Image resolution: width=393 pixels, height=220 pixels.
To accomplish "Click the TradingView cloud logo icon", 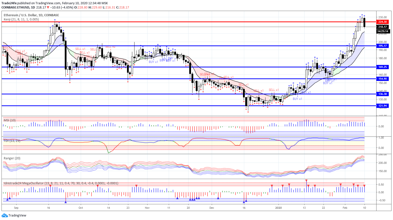I will (4, 216).
